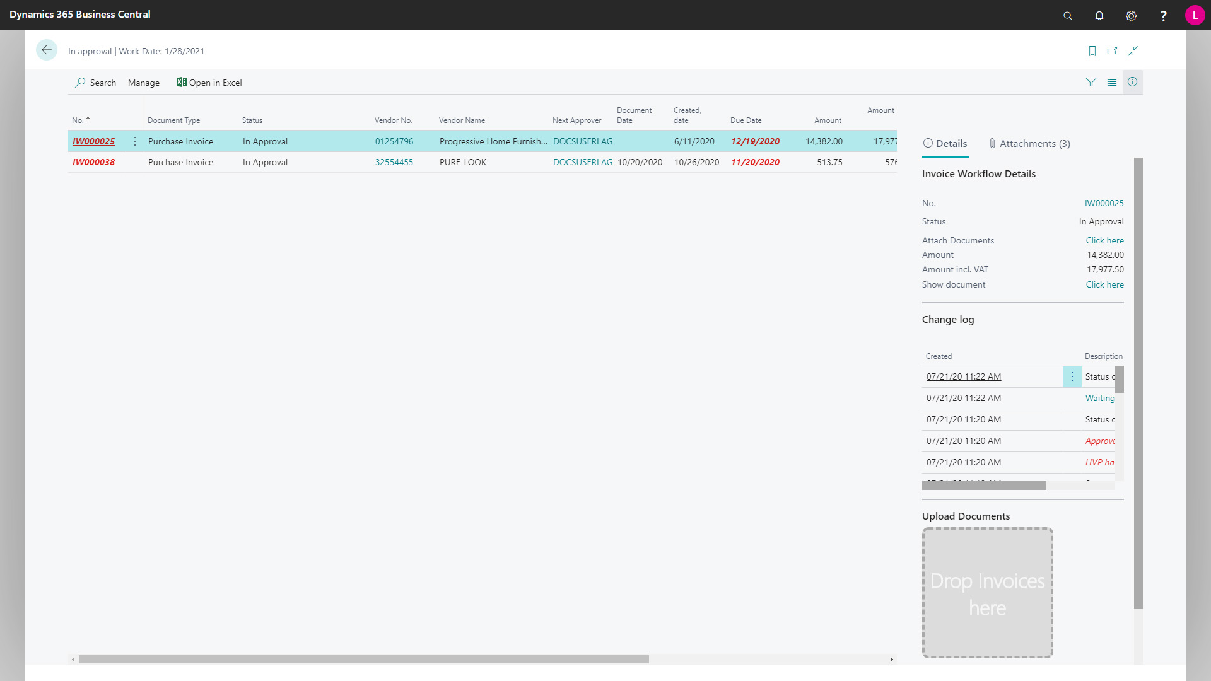The image size is (1211, 681).
Task: Click the back arrow button
Action: pyautogui.click(x=46, y=50)
